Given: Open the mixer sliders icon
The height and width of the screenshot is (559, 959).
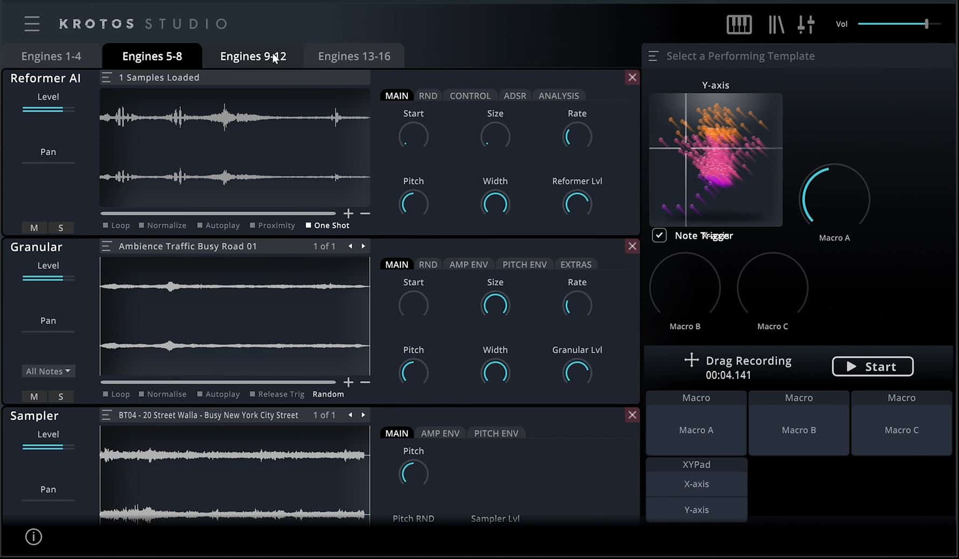Looking at the screenshot, I should pyautogui.click(x=807, y=24).
